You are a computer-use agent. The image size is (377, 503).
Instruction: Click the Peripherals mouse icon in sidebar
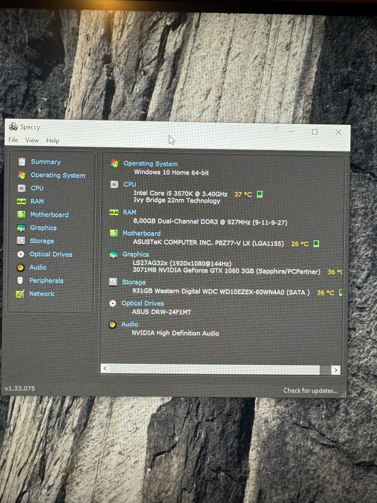[20, 280]
